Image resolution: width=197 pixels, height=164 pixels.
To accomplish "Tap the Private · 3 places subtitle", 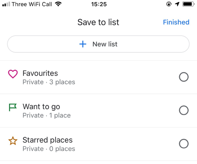I will point(49,82).
